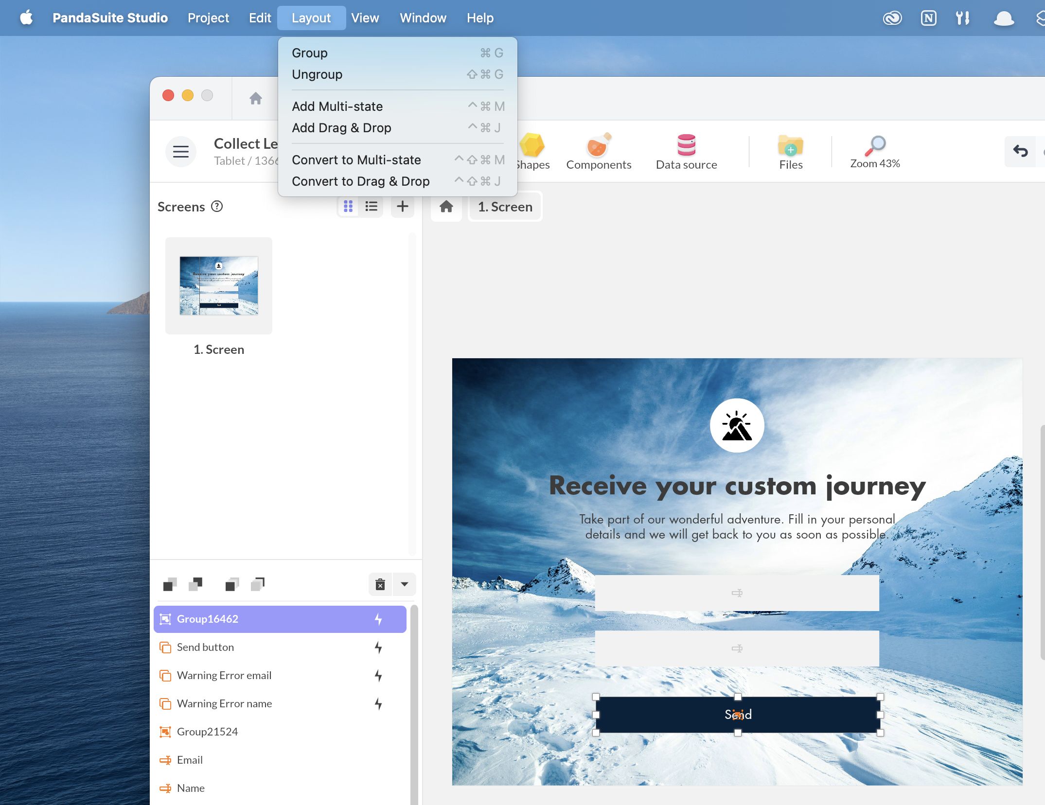Switch screens to list view

372,207
